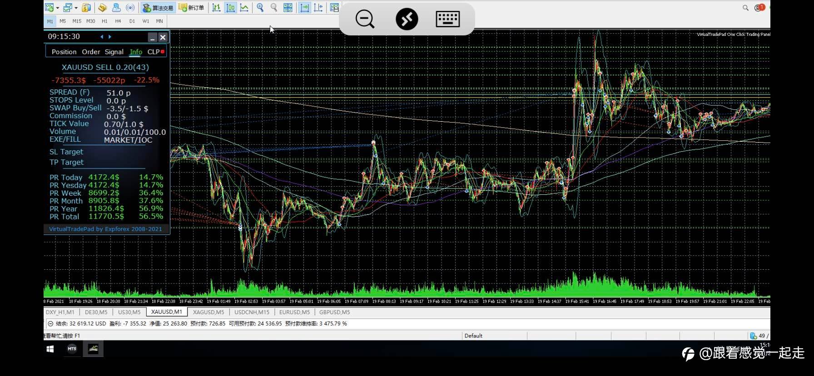Click the search magnifier at top right
The image size is (814, 376).
pyautogui.click(x=745, y=8)
